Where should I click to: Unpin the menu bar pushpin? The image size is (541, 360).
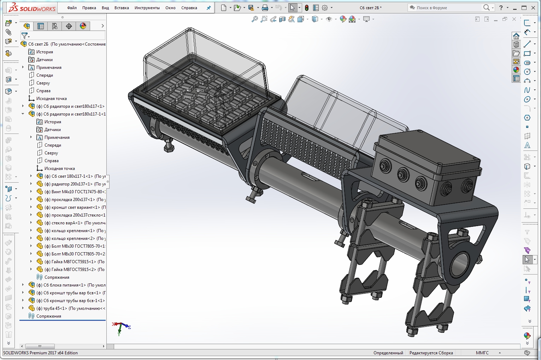(208, 7)
